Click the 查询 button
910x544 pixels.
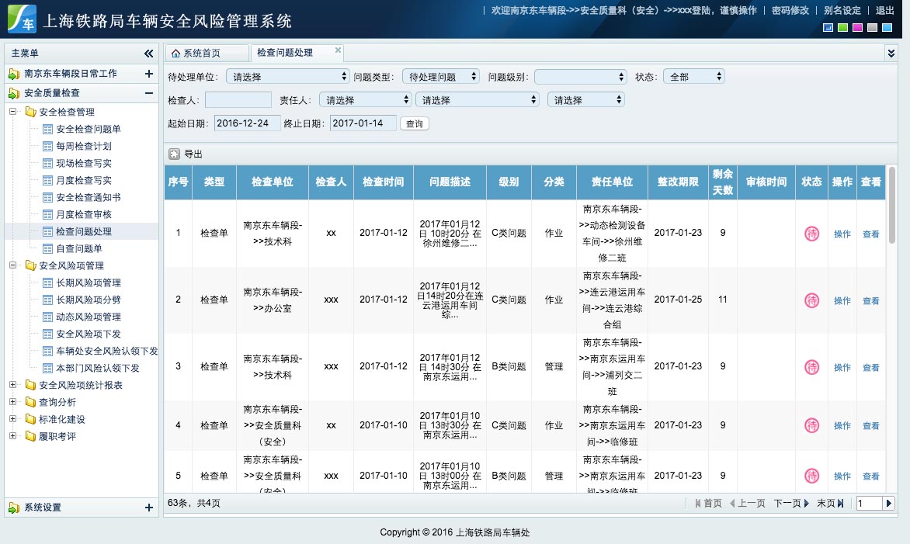(415, 123)
